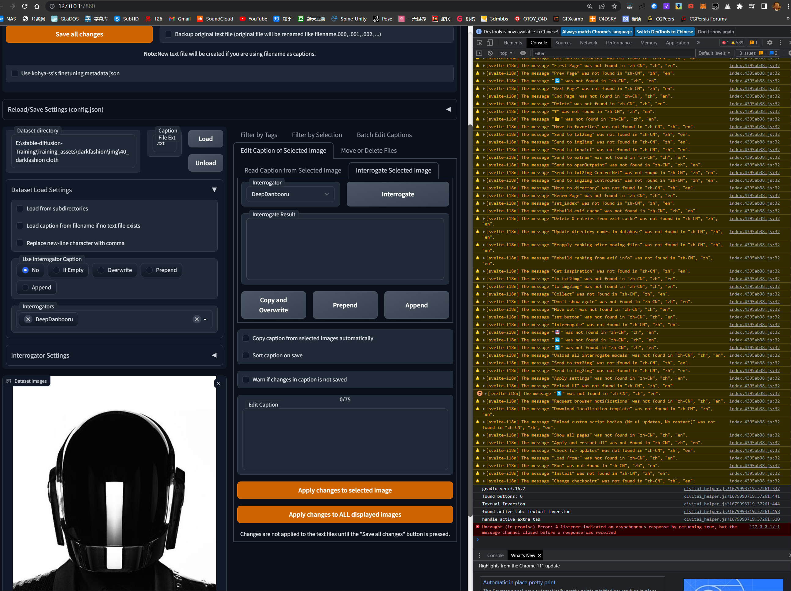Click into the Edit Caption text area
791x591 pixels.
(345, 439)
